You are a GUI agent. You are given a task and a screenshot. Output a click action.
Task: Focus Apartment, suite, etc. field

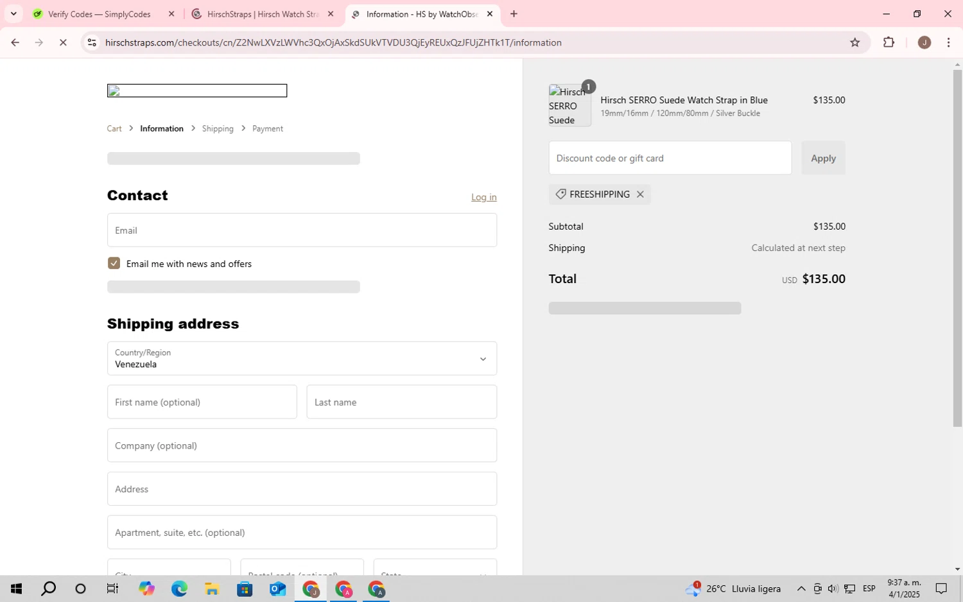pyautogui.click(x=302, y=533)
